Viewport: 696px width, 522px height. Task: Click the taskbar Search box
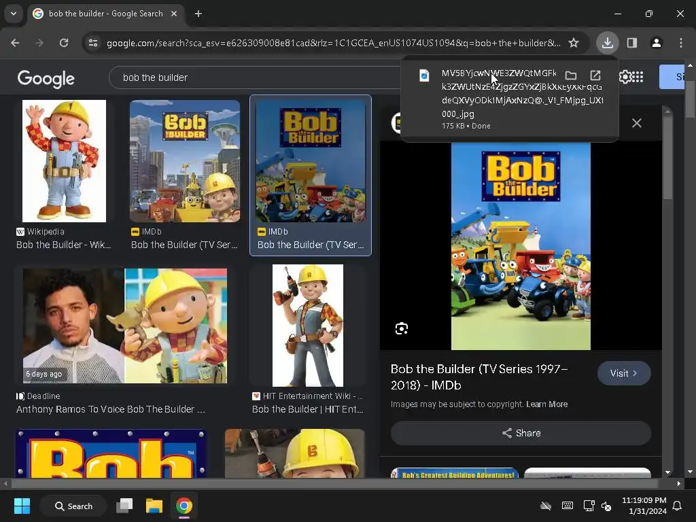coord(73,506)
